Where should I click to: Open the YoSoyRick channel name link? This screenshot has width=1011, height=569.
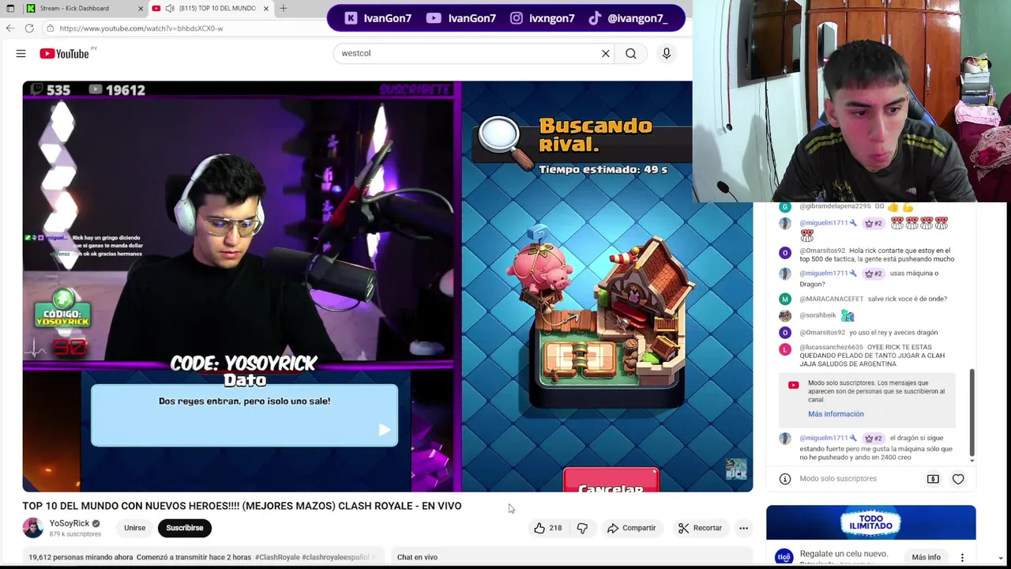pyautogui.click(x=70, y=523)
